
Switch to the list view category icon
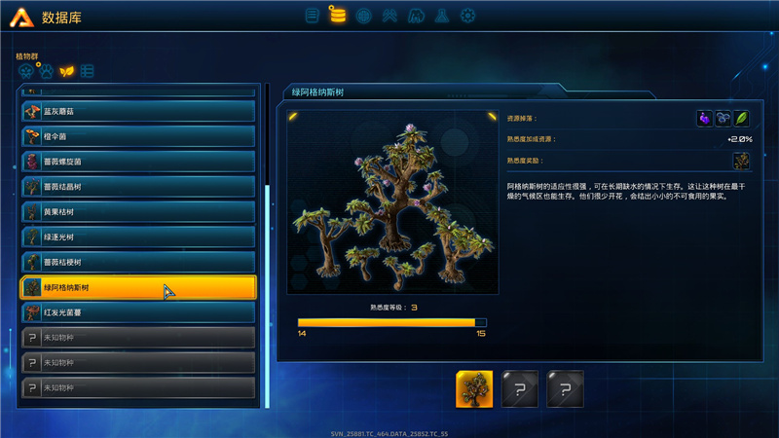tap(87, 71)
